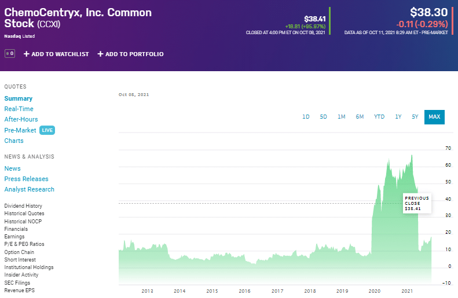The image size is (458, 298).
Task: Open the SEC Filings page
Action: (17, 282)
